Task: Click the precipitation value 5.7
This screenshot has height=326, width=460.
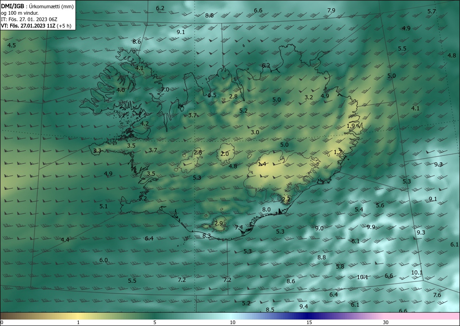Action: (431, 11)
